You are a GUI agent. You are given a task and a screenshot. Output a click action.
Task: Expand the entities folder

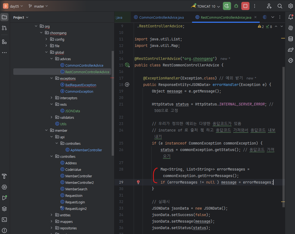coord(51,215)
